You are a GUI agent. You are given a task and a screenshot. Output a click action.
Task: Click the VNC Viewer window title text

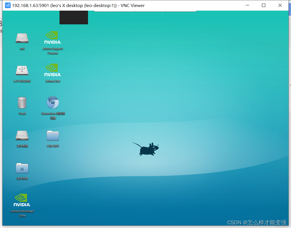(x=78, y=6)
